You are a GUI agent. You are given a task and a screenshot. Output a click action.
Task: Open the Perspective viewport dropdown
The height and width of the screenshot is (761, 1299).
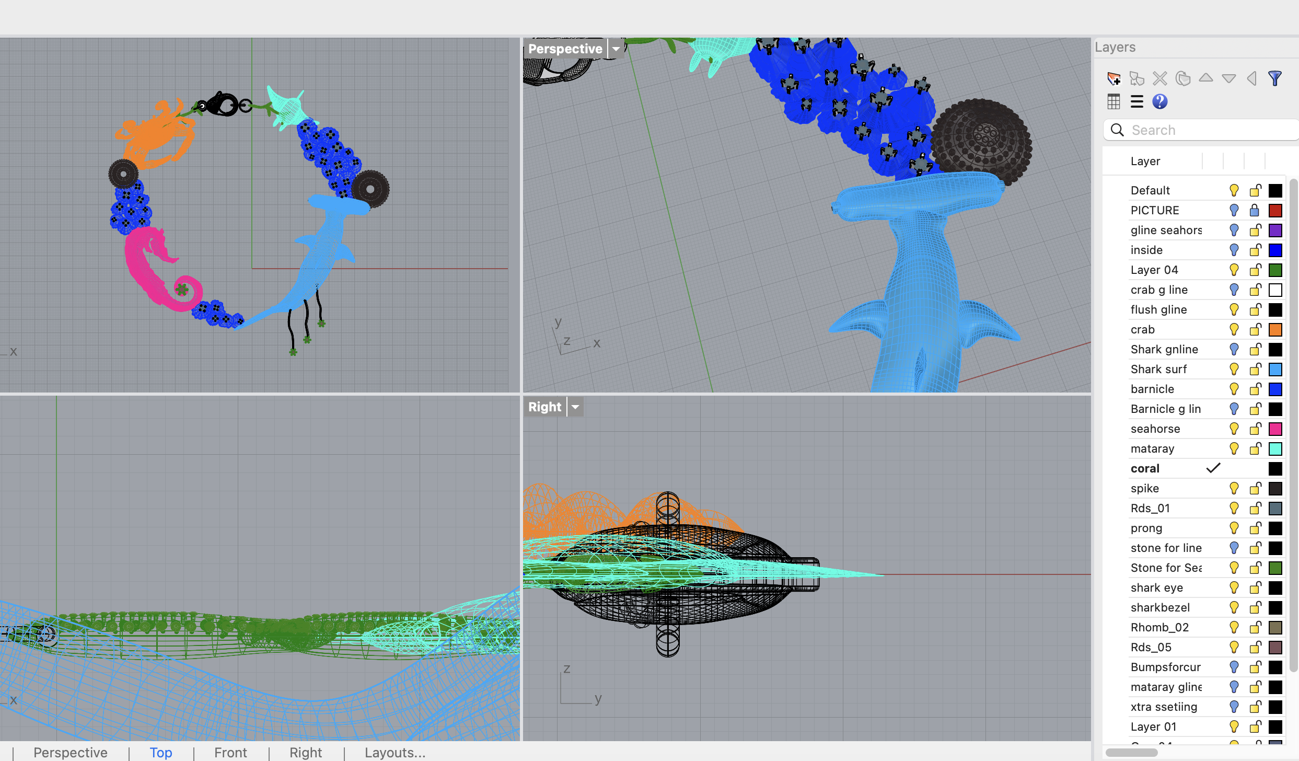click(616, 49)
